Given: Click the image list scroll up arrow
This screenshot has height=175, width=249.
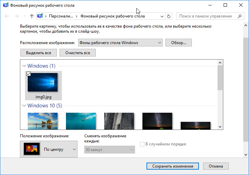Looking at the screenshot, I should coord(220,63).
